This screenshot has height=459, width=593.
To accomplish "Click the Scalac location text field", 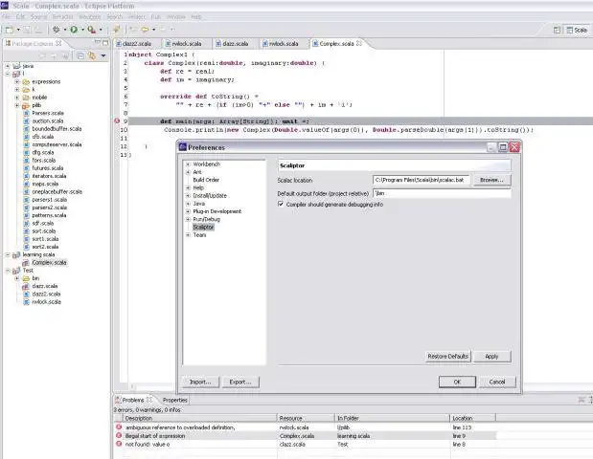I will 422,180.
